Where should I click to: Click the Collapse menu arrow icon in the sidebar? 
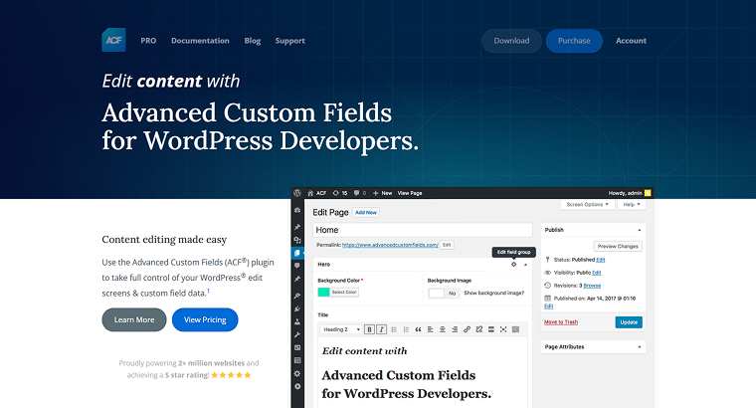click(297, 387)
